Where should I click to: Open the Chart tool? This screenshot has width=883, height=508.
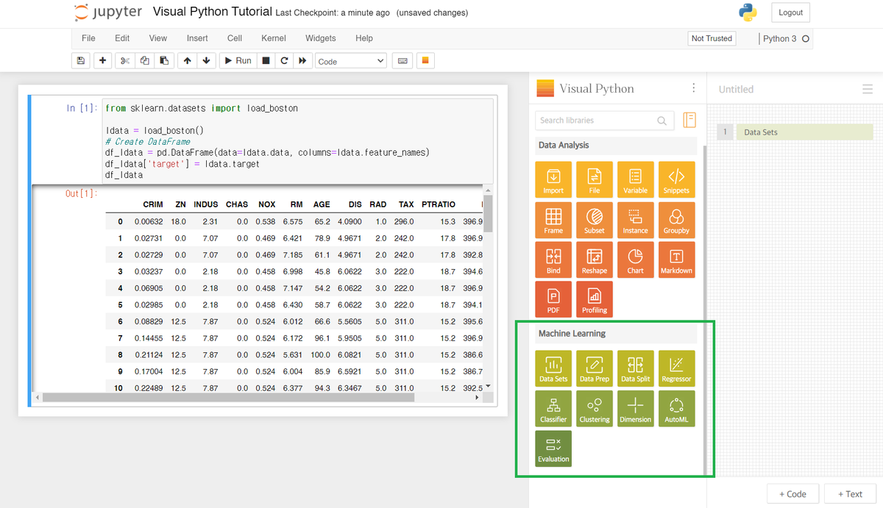(x=636, y=260)
